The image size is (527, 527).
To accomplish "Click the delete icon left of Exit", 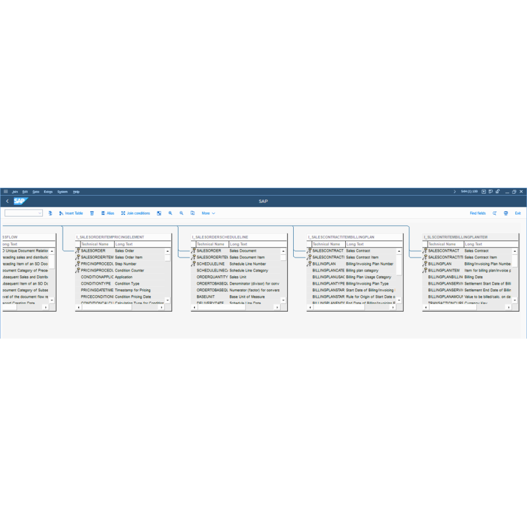I will [506, 213].
